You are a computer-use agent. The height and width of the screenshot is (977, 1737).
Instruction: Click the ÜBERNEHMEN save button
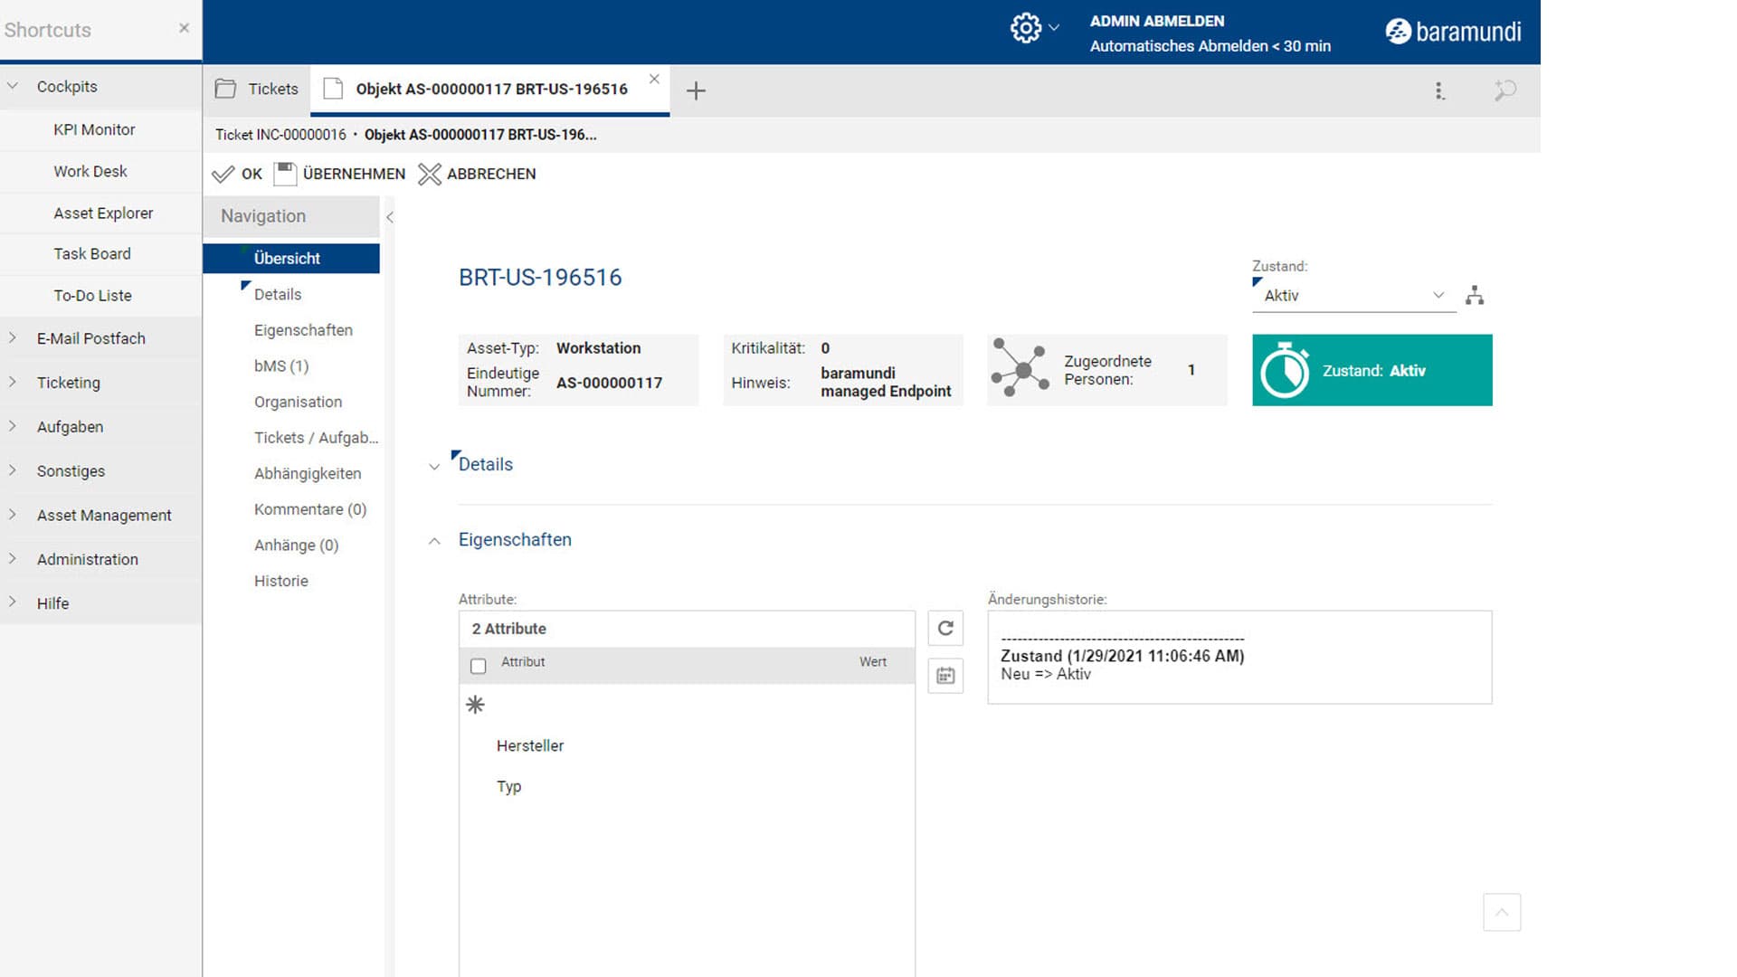tap(340, 174)
